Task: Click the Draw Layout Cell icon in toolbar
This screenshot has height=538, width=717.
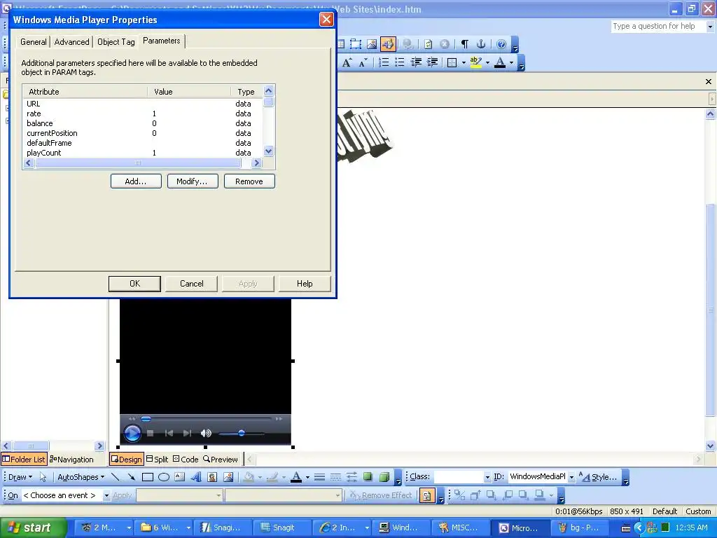Action: [355, 44]
